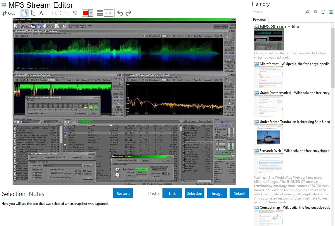
Task: Open the Tools menu in MP3 Stream Editor
Action: click(53, 22)
